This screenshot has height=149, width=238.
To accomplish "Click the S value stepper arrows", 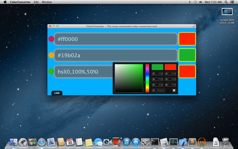I will (175, 79).
